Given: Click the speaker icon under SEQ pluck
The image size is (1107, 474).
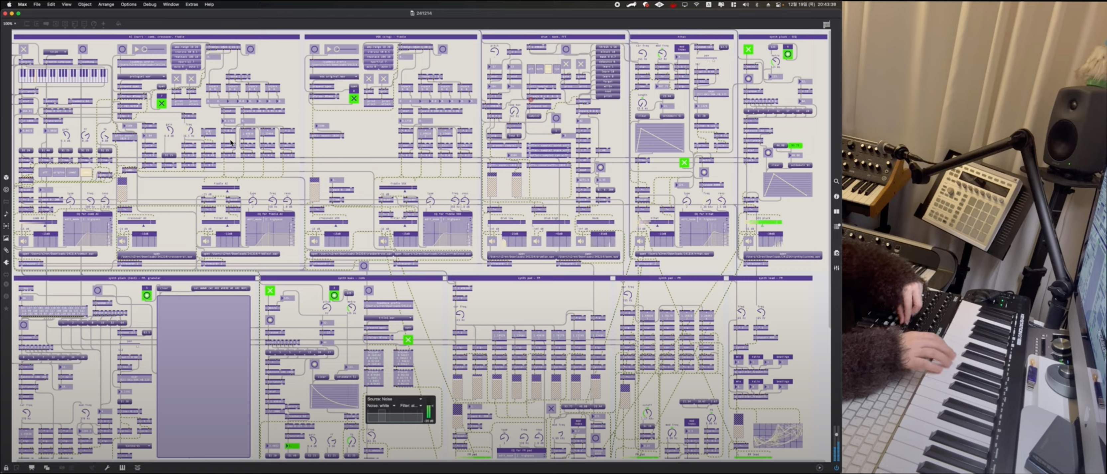Looking at the screenshot, I should tap(748, 241).
